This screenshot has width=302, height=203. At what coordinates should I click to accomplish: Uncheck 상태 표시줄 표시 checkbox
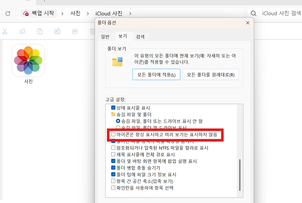113,108
